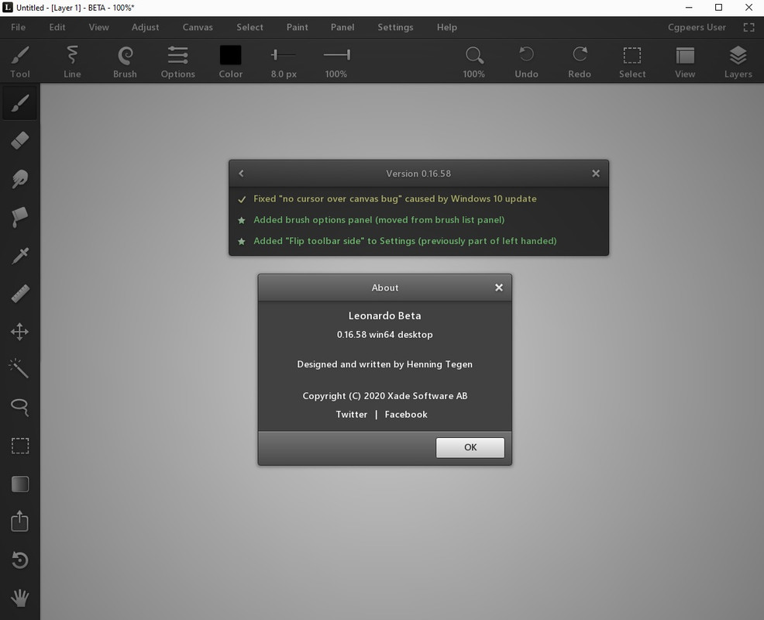The height and width of the screenshot is (620, 764).
Task: Close the Version 0.16.58 panel
Action: (596, 174)
